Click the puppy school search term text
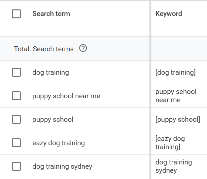The image size is (207, 179). pyautogui.click(x=53, y=119)
